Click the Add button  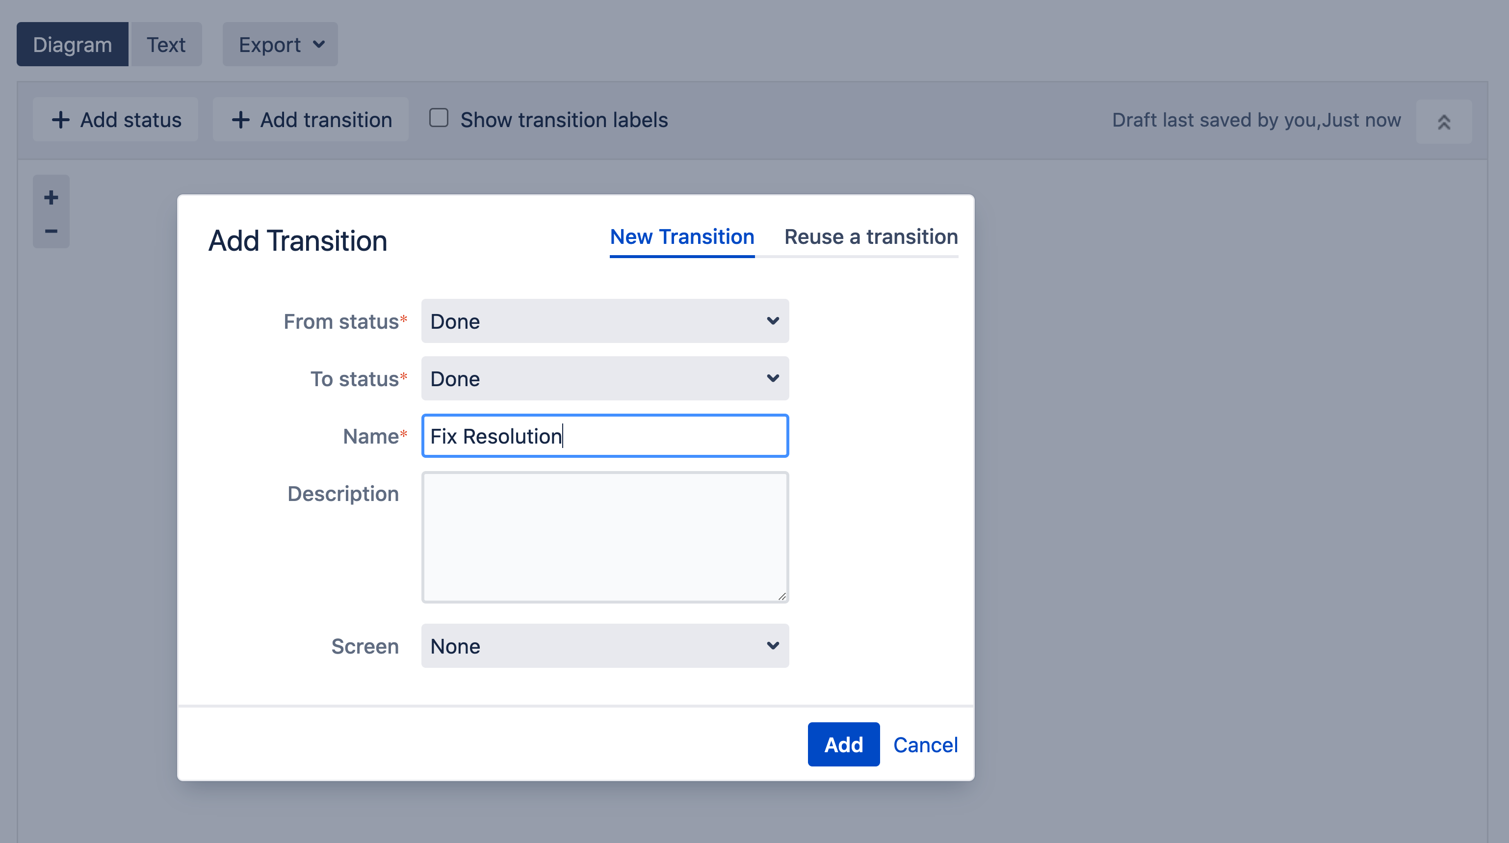843,744
